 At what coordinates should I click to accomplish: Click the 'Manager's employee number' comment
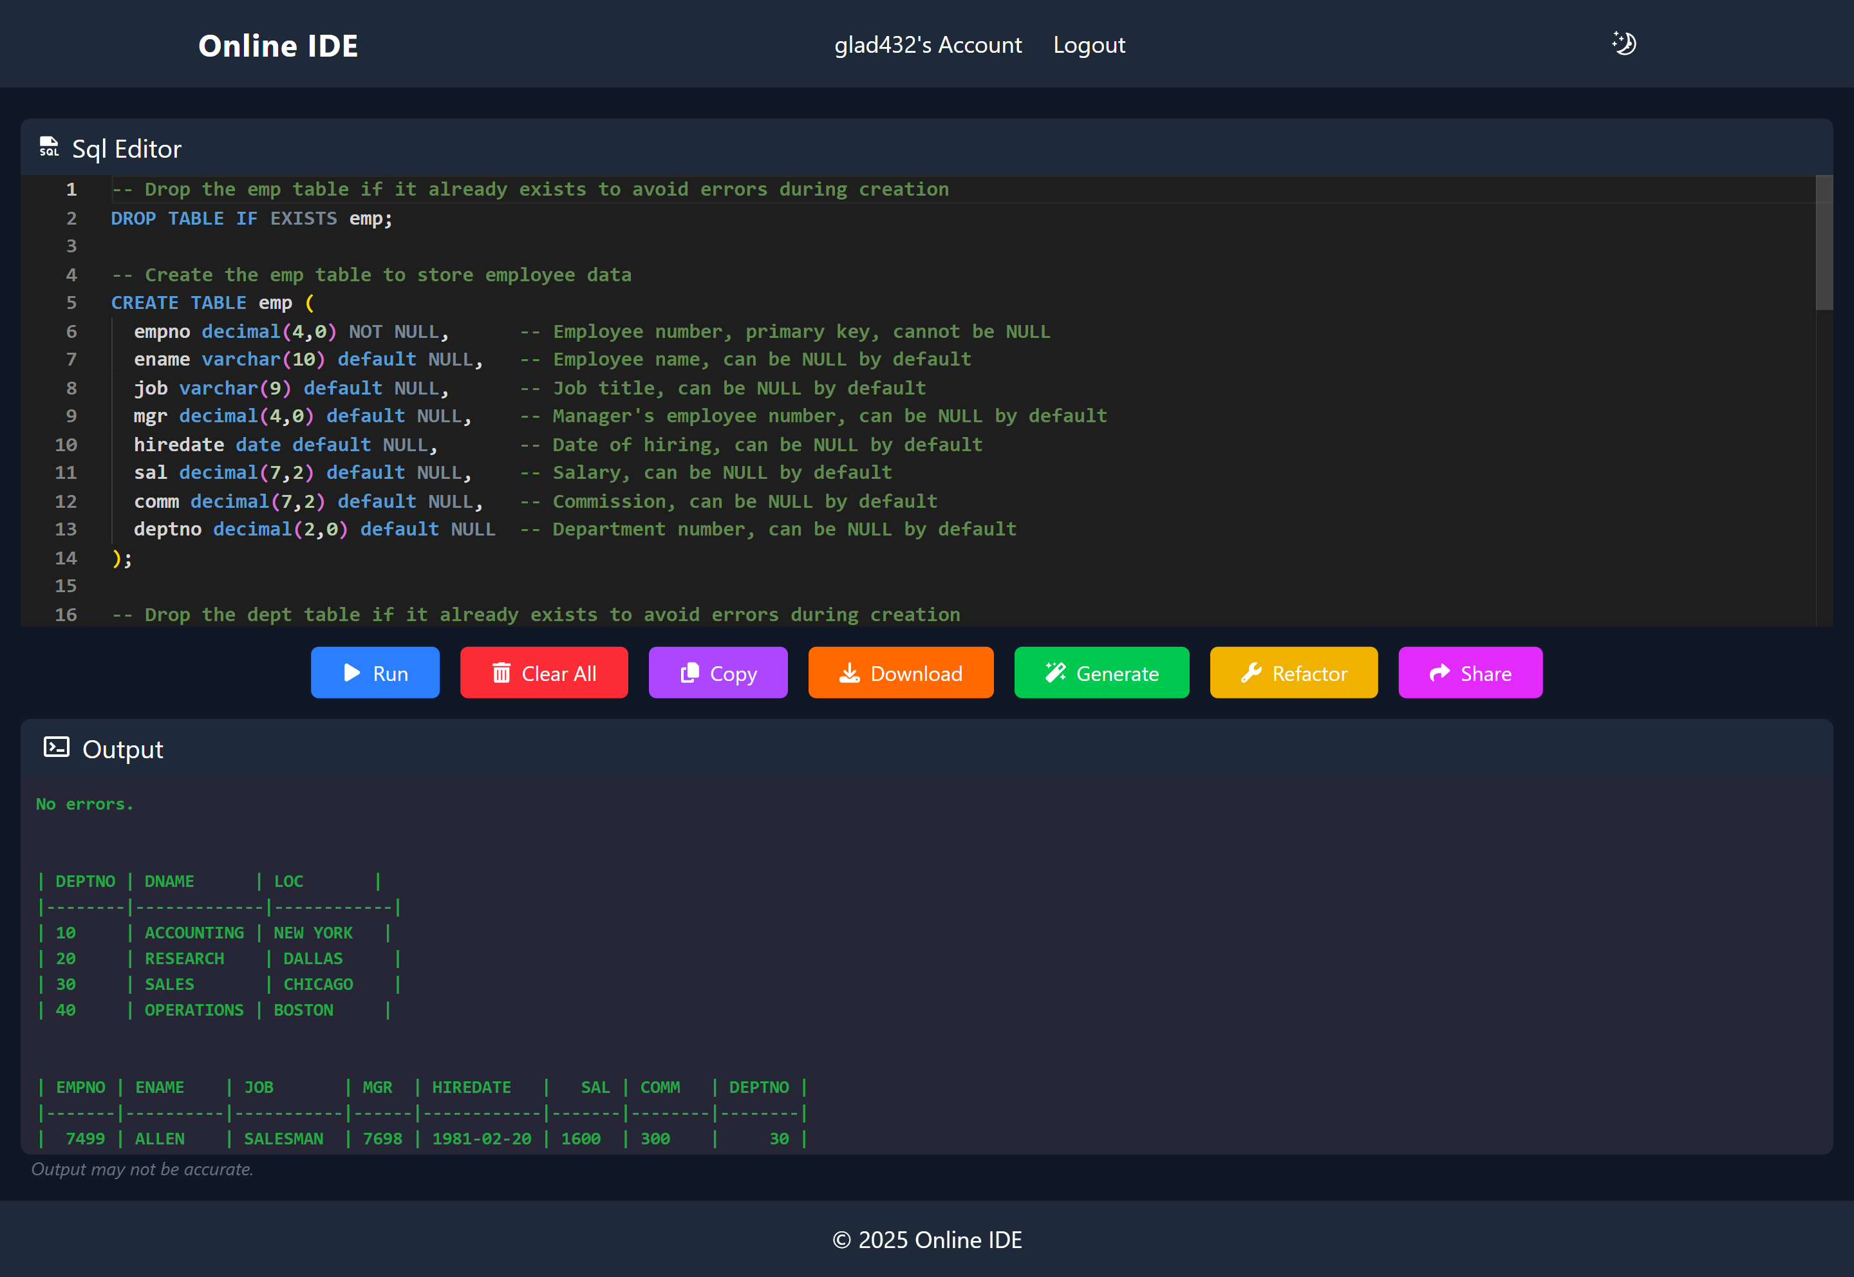(813, 417)
